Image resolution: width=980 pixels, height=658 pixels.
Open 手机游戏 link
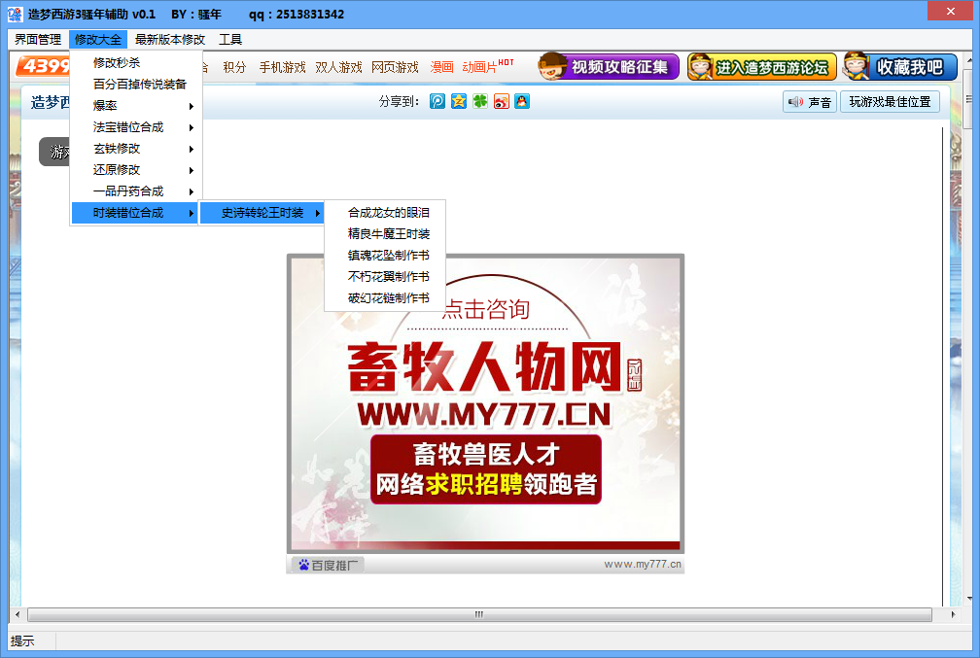click(283, 67)
